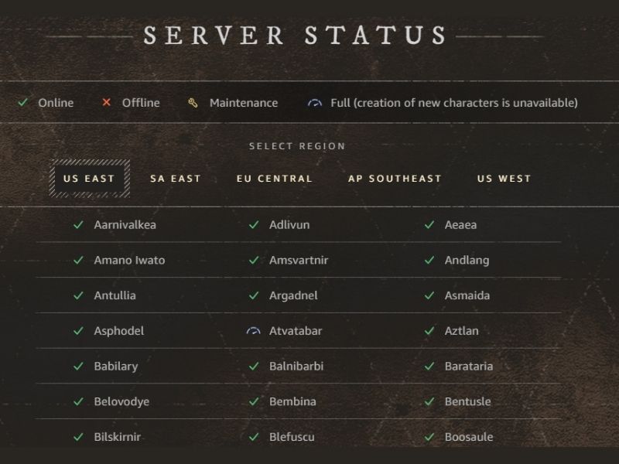The height and width of the screenshot is (464, 619).
Task: Select the EU CENTRAL region
Action: coord(275,179)
